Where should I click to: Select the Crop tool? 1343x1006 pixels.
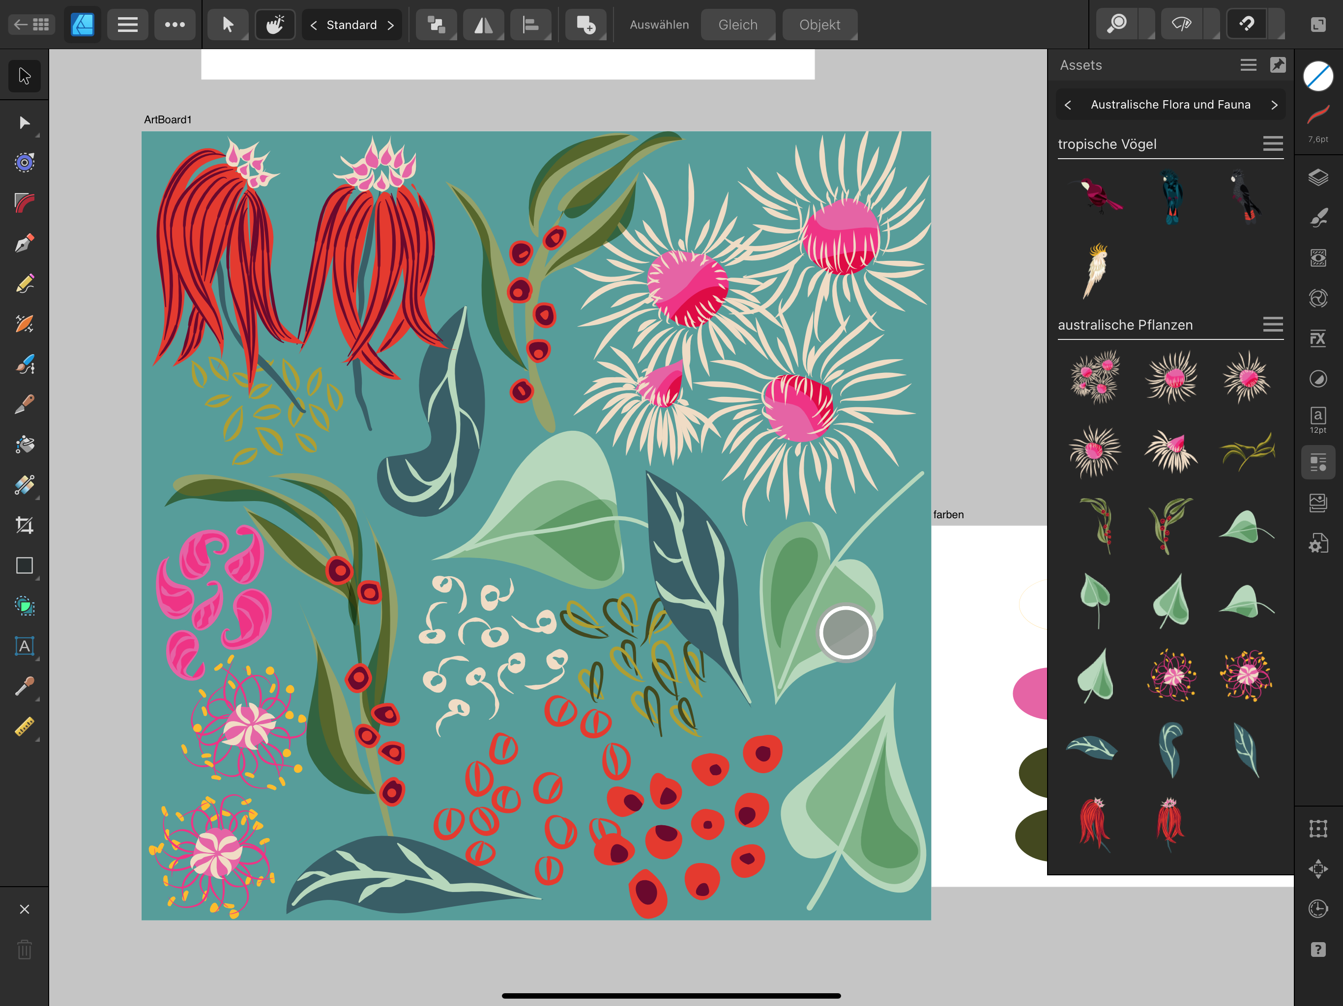(x=24, y=526)
